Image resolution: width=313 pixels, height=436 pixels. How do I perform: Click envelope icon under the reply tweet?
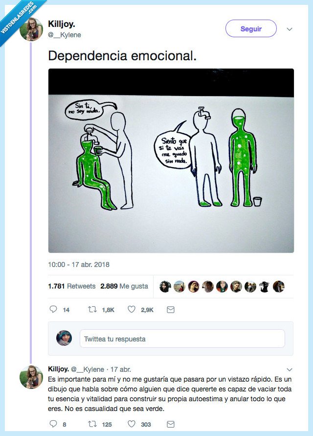tap(171, 424)
